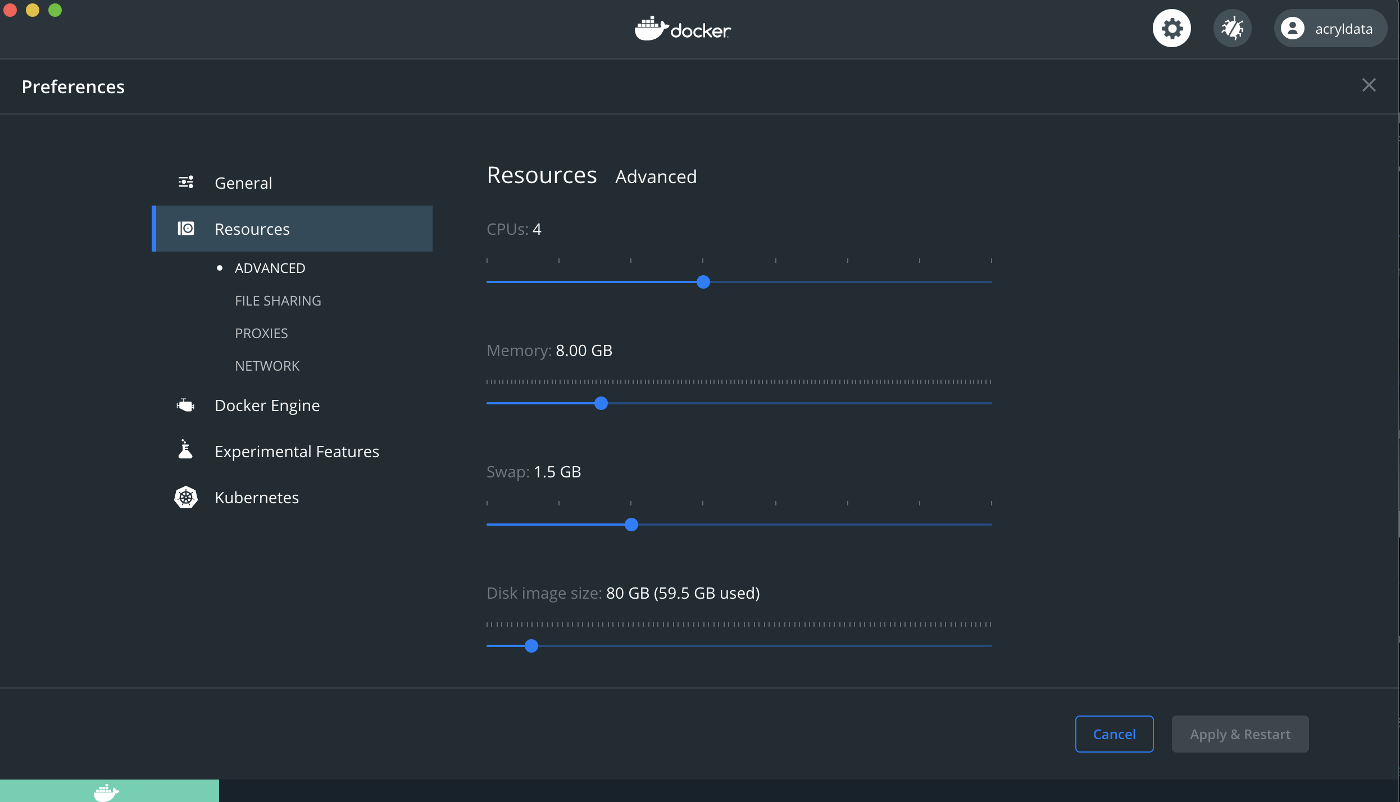Click the Kubernetes wheel icon
This screenshot has height=802, width=1400.
[x=186, y=497]
